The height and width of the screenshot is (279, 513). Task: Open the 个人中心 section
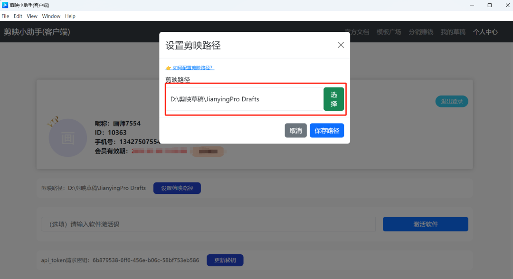coord(485,31)
